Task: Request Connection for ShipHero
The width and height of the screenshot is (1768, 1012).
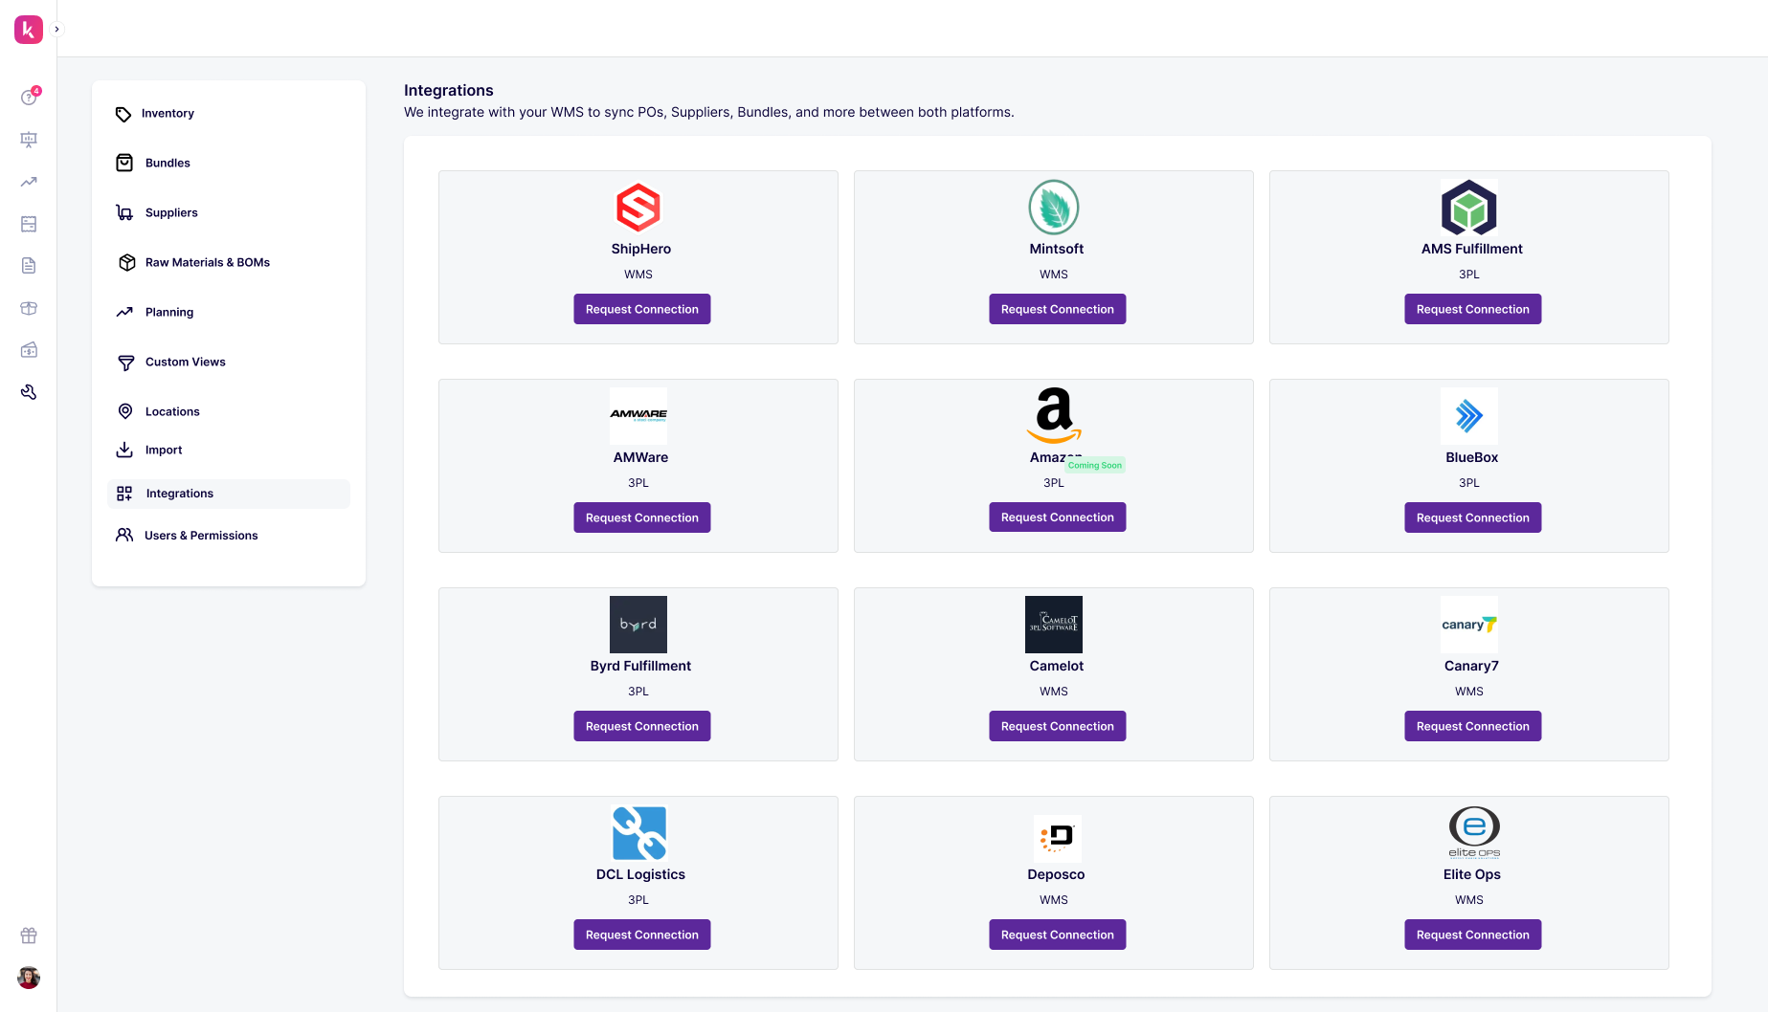Action: coord(642,309)
